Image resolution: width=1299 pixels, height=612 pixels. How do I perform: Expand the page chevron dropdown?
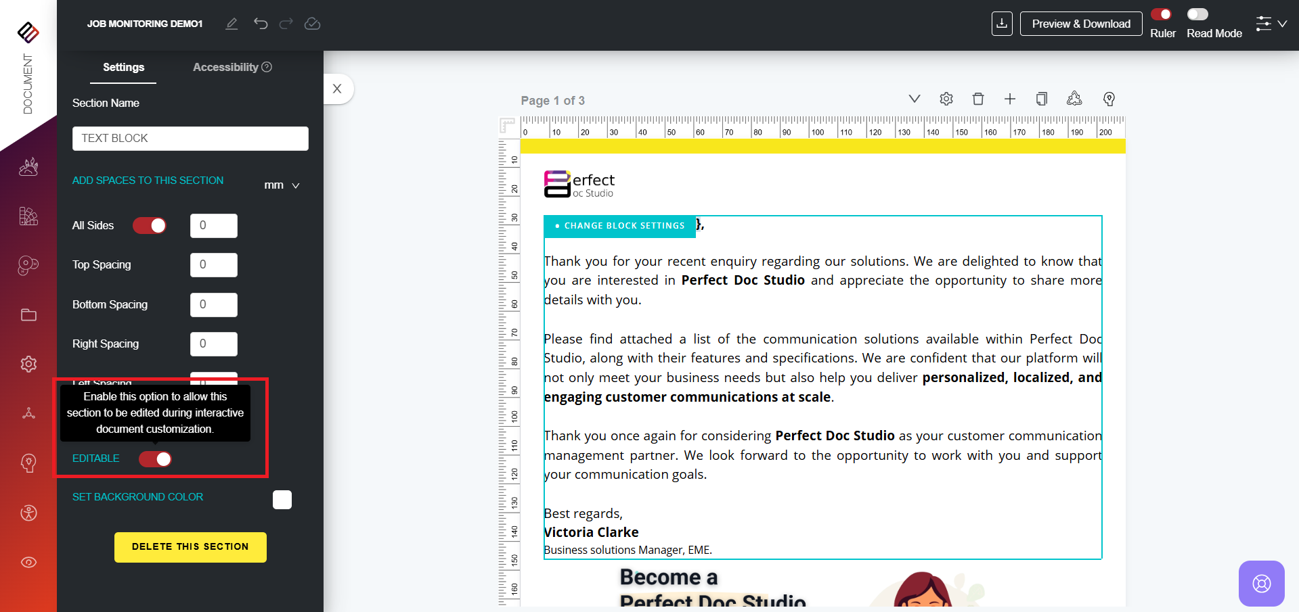(x=914, y=99)
